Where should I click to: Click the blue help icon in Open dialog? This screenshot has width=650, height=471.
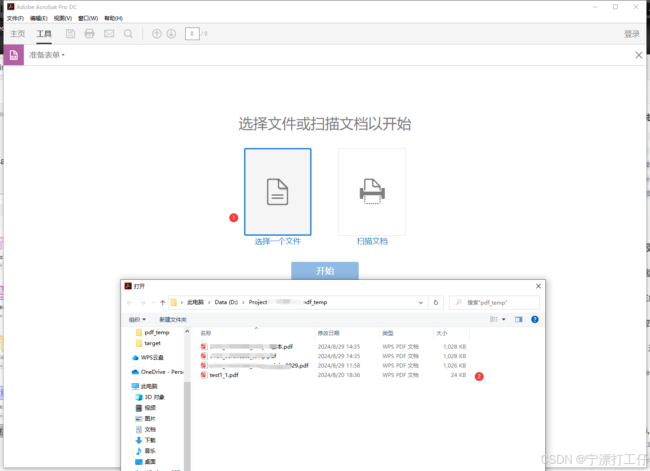[x=535, y=319]
